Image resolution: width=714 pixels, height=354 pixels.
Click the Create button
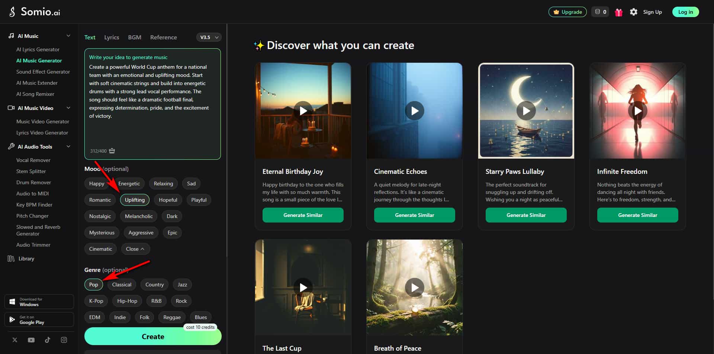pyautogui.click(x=153, y=337)
